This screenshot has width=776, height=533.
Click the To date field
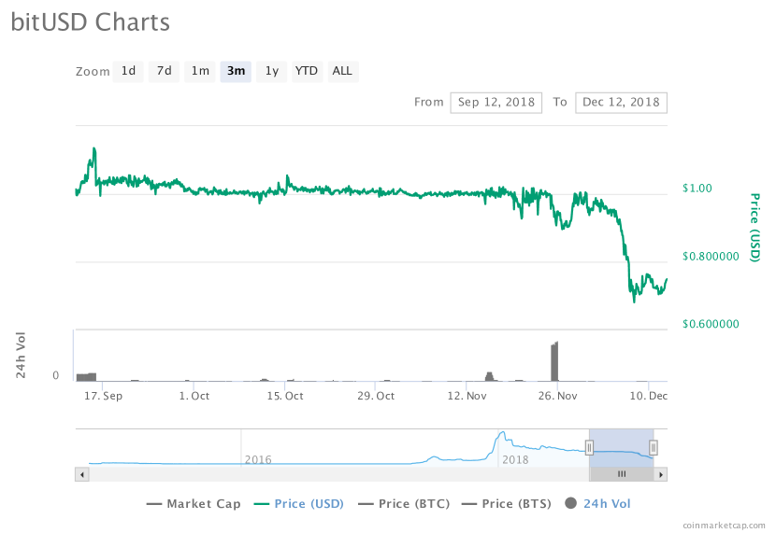pyautogui.click(x=622, y=102)
